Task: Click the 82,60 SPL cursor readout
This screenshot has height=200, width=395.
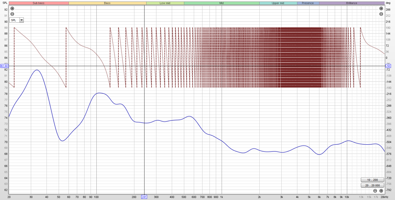Action: 4,66
